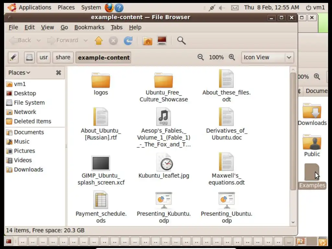Open the Places panel menu
Viewport: 332px width, 249px height.
coord(66,8)
